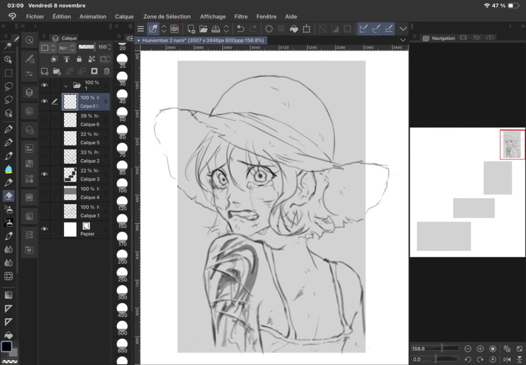Viewport: 526px width, 365px height.
Task: Flip canvas horizontally in Navigation panel
Action: (507, 359)
